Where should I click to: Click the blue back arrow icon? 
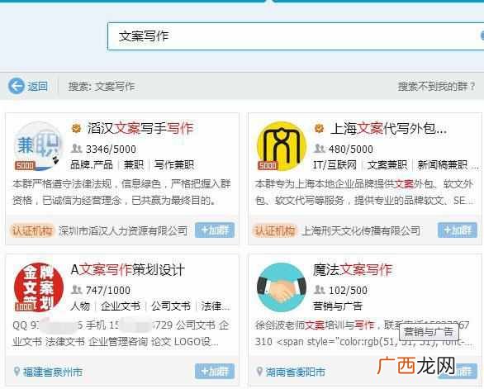pos(16,86)
